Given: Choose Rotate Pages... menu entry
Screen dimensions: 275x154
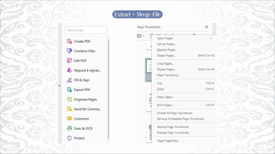Looking at the screenshot, I should click(184, 69).
